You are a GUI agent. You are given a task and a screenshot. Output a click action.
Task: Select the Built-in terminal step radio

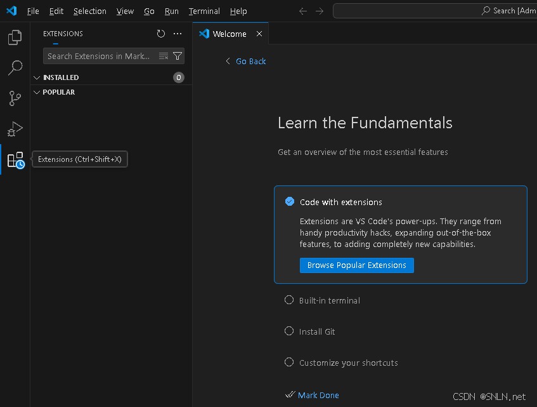coord(289,300)
